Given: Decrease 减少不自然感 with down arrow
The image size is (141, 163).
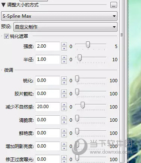Looking at the screenshot, I should pos(64,109).
